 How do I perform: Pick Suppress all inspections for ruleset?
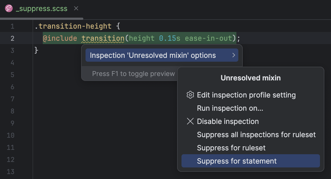pyautogui.click(x=256, y=134)
